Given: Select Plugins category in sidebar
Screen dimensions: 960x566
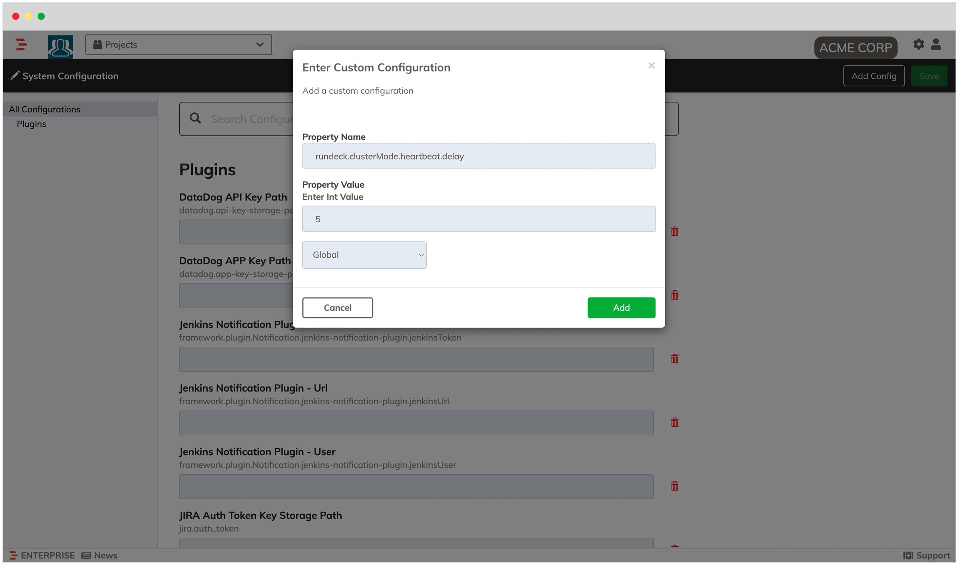Looking at the screenshot, I should click(31, 124).
